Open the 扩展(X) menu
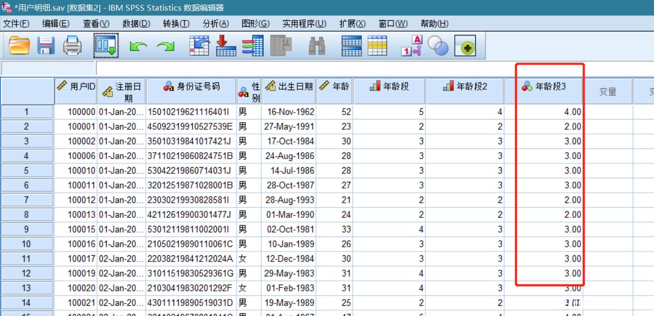Image resolution: width=654 pixels, height=316 pixels. pyautogui.click(x=353, y=23)
